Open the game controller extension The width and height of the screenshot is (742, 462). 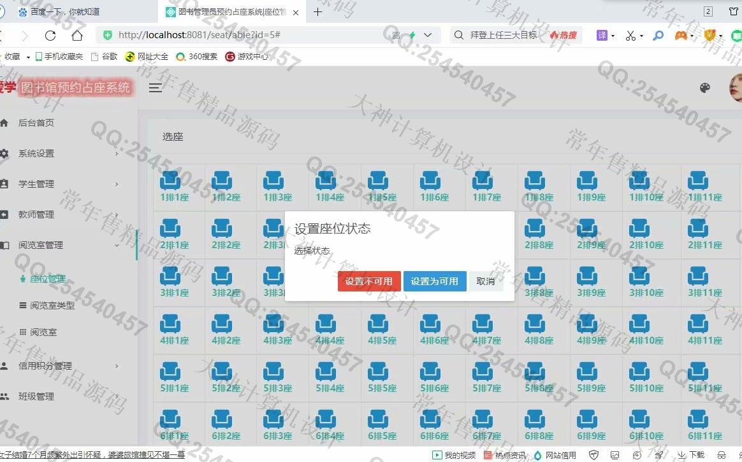click(681, 36)
